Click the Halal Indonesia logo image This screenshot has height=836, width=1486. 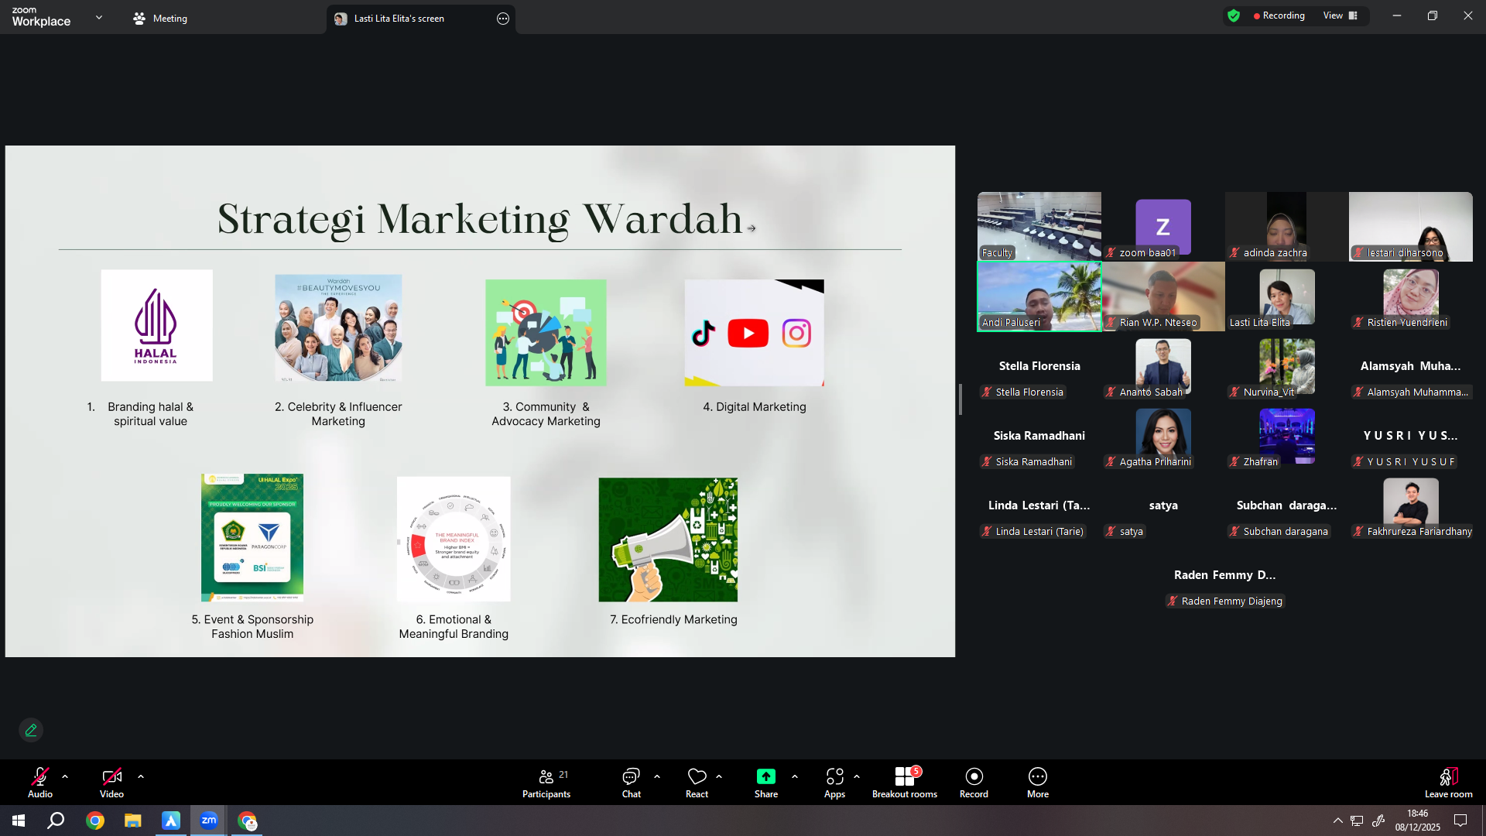pyautogui.click(x=156, y=325)
